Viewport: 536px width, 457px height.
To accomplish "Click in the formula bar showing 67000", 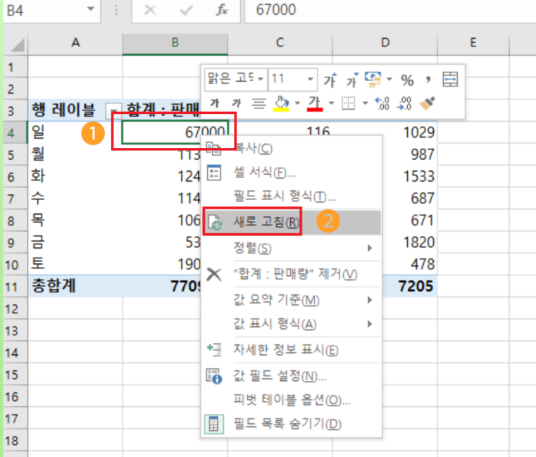I will tap(387, 10).
